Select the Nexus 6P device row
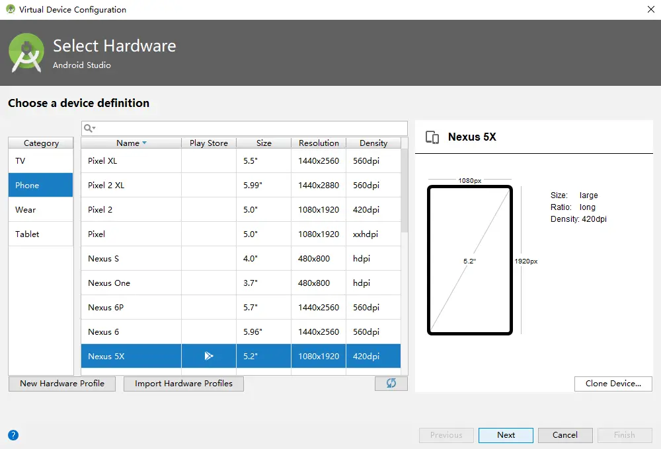The image size is (661, 449). (241, 308)
